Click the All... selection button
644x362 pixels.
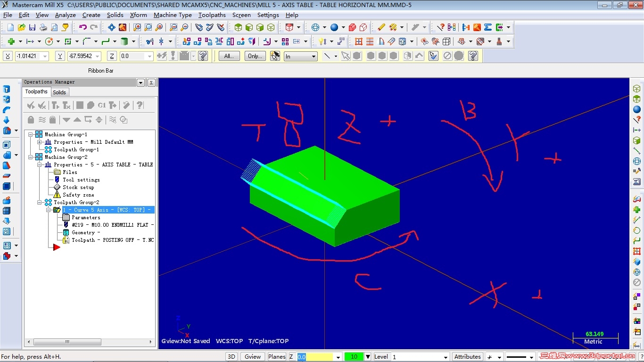(229, 56)
